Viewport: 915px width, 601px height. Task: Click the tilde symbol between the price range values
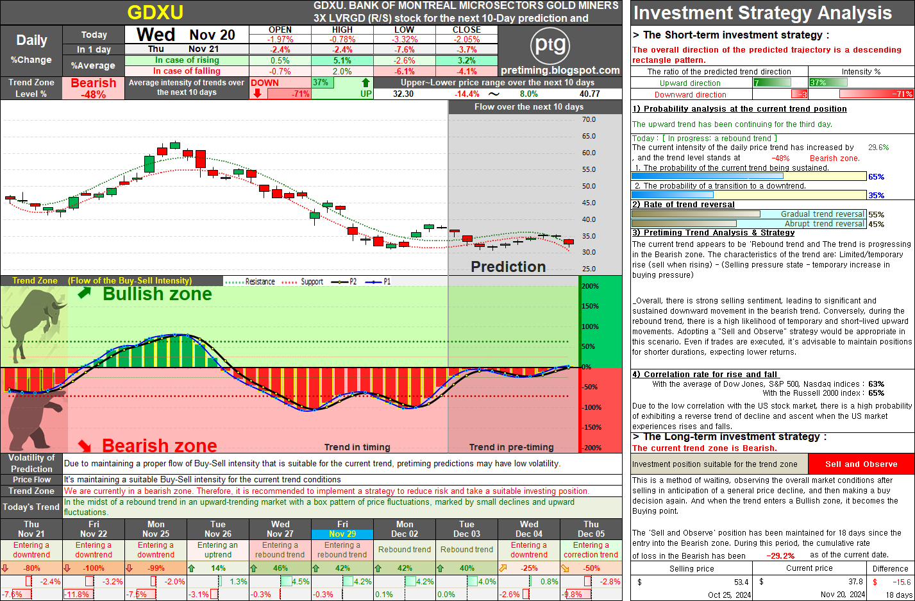tap(494, 94)
